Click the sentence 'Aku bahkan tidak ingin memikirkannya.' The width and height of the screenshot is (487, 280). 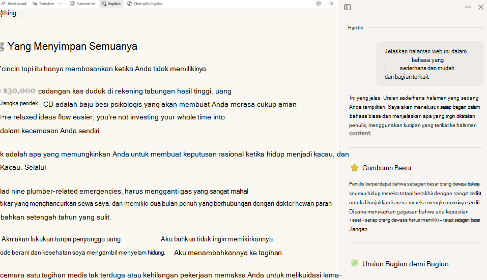pyautogui.click(x=217, y=239)
